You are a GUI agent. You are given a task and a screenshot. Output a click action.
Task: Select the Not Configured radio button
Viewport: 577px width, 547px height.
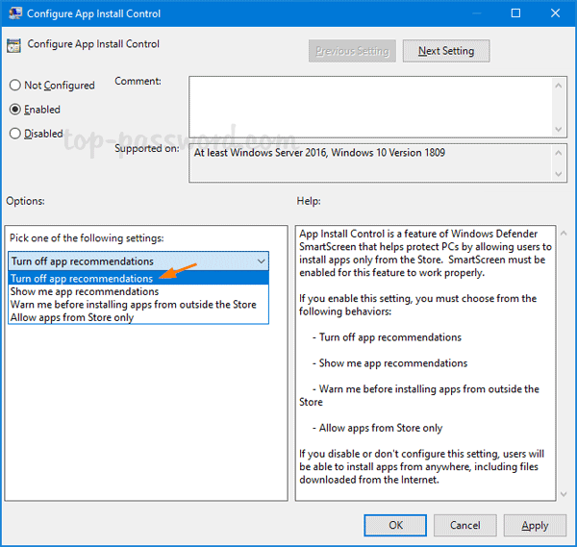click(15, 86)
